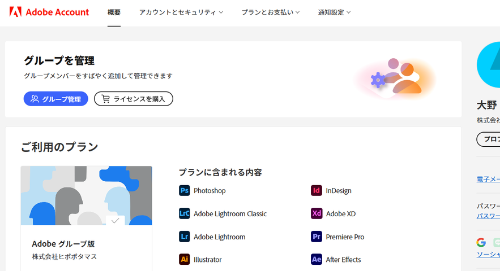Click the After Effects Ae icon
The width and height of the screenshot is (500, 271).
(317, 259)
